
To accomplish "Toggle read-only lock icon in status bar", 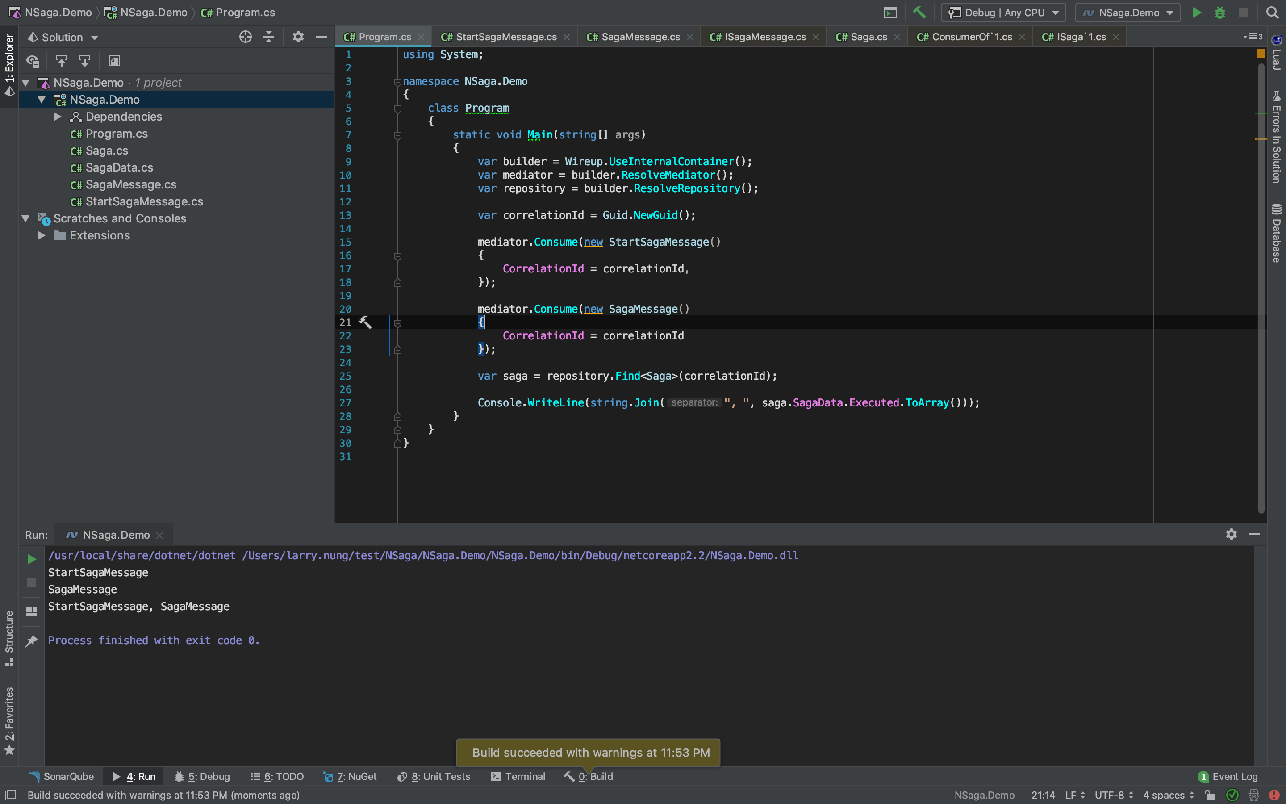I will coord(1210,795).
